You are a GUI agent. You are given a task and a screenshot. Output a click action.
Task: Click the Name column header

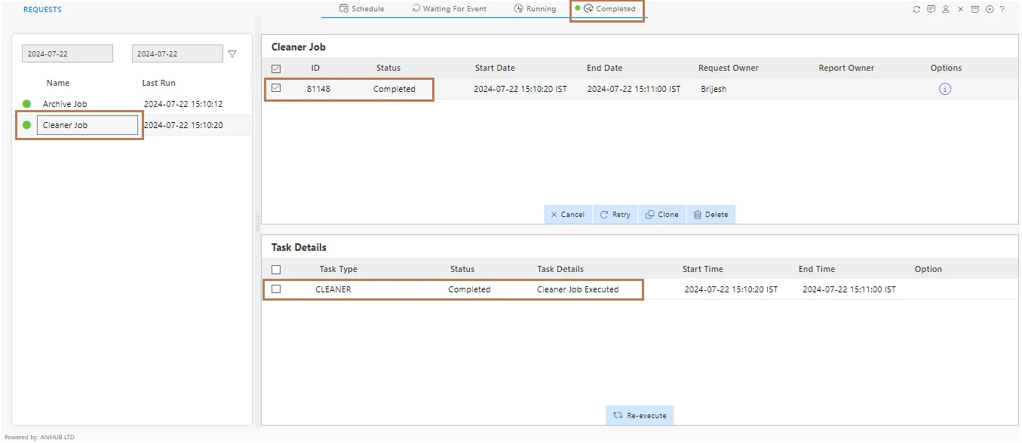pyautogui.click(x=58, y=83)
